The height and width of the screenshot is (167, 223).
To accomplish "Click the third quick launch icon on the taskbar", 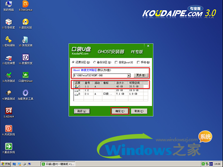I will pos(25,164).
